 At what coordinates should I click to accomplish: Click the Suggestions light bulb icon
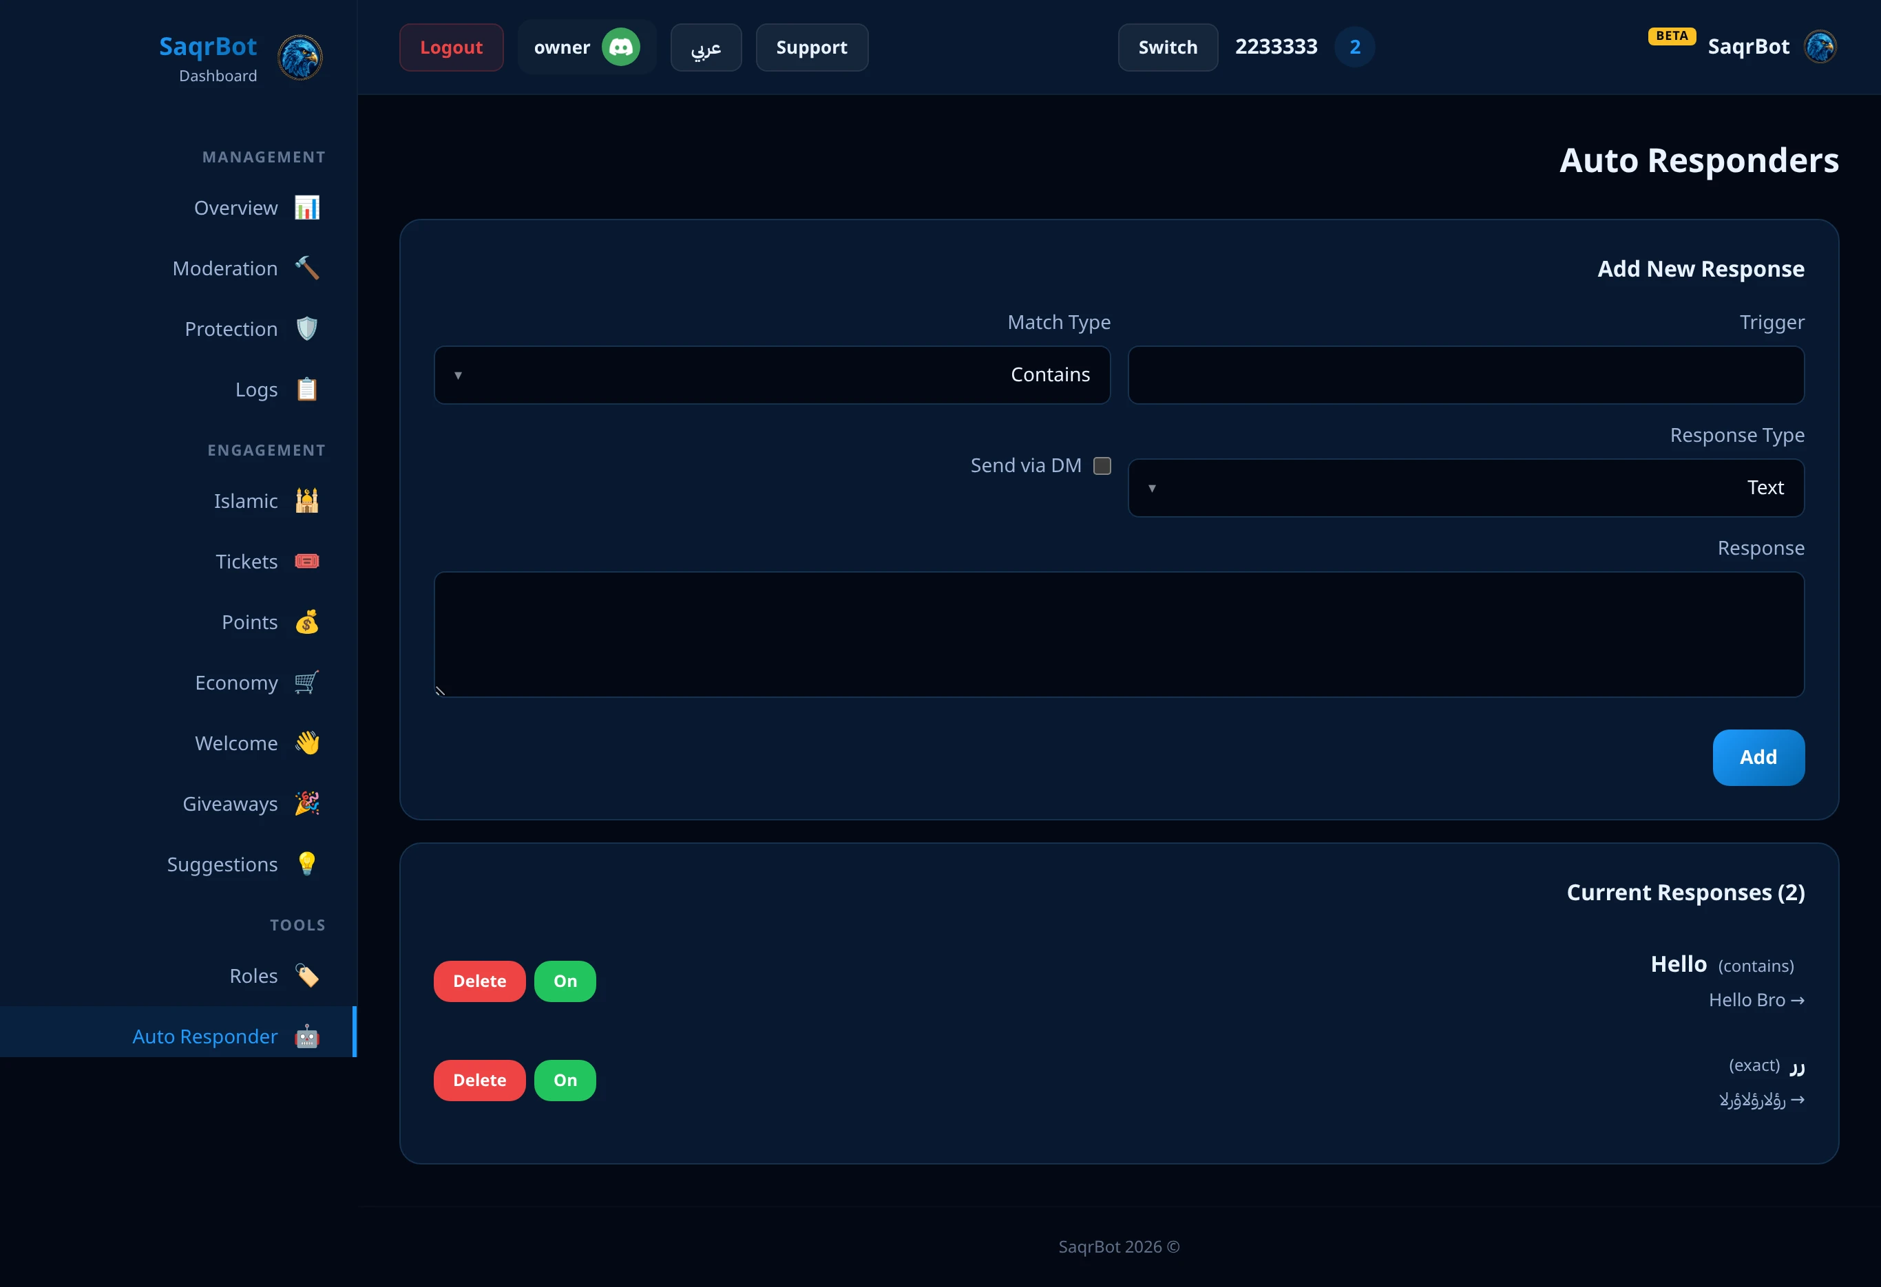tap(307, 864)
